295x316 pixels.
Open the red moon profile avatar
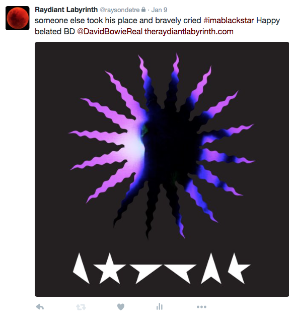click(18, 18)
